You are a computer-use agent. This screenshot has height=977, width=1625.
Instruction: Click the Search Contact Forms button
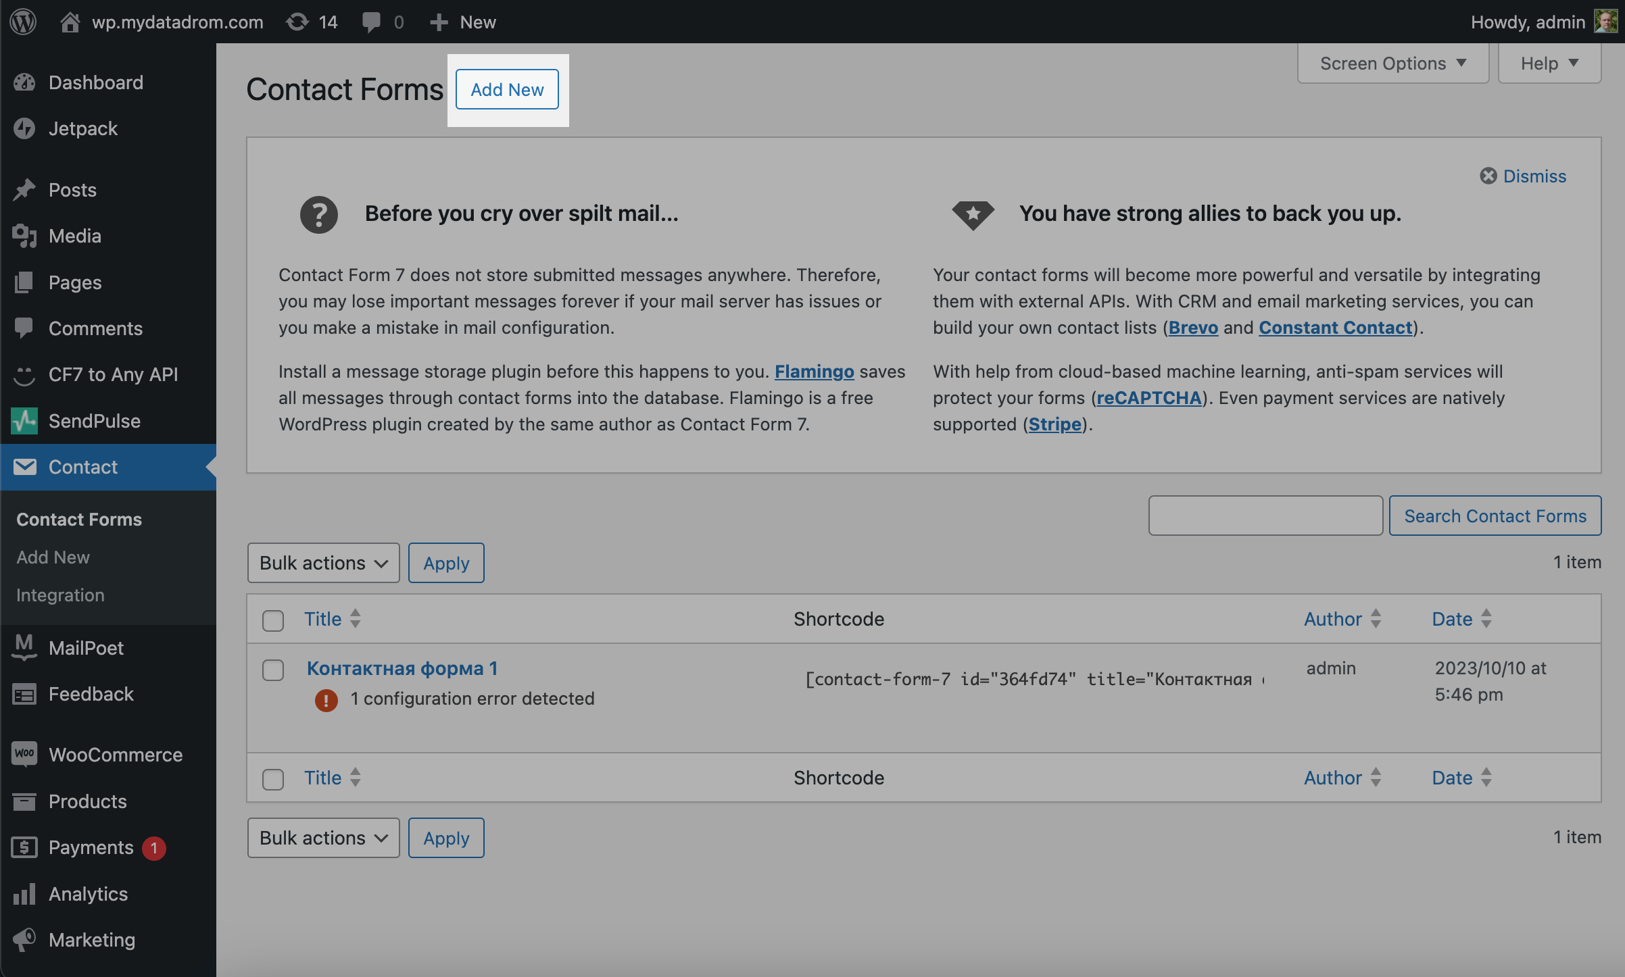click(1495, 516)
